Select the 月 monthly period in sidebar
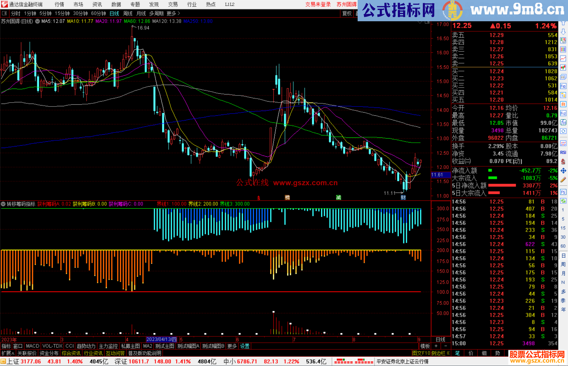 pos(563,273)
